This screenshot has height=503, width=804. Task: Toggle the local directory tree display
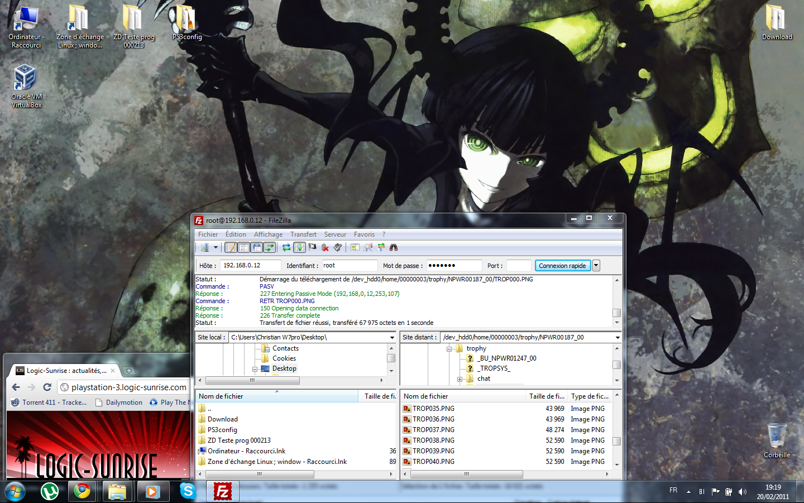coord(243,247)
